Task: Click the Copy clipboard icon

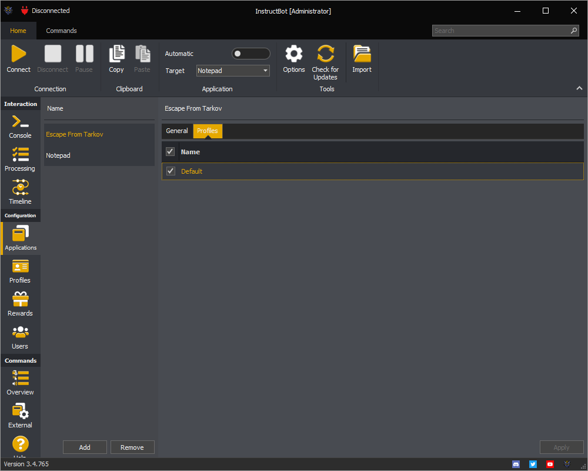Action: click(x=116, y=54)
